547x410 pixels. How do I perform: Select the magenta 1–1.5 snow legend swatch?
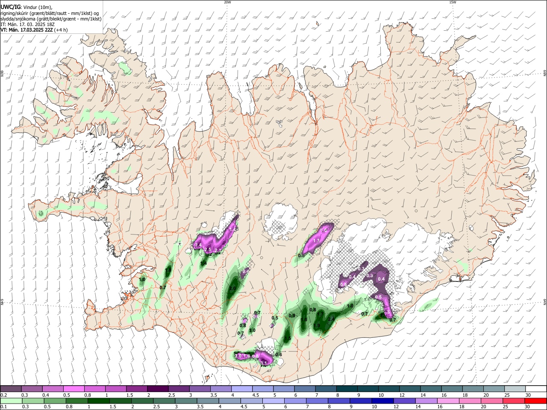pos(116,389)
